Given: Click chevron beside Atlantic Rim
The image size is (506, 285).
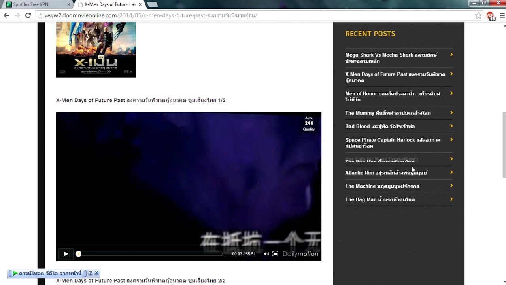Looking at the screenshot, I should [x=451, y=173].
